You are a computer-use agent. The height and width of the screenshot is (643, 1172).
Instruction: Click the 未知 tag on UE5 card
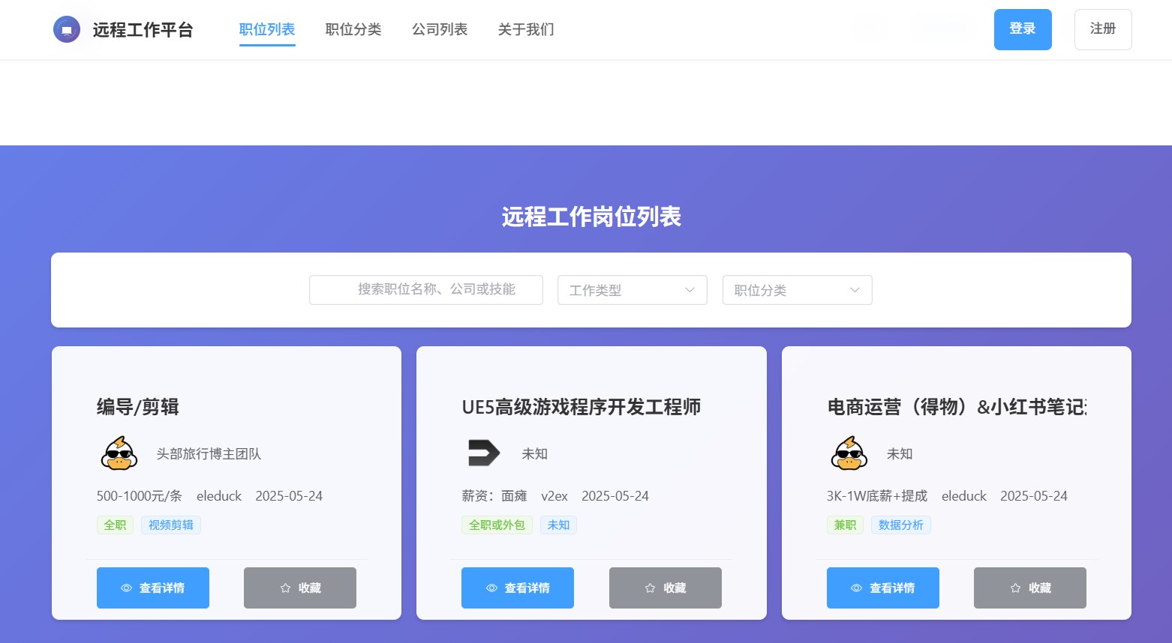click(x=558, y=525)
